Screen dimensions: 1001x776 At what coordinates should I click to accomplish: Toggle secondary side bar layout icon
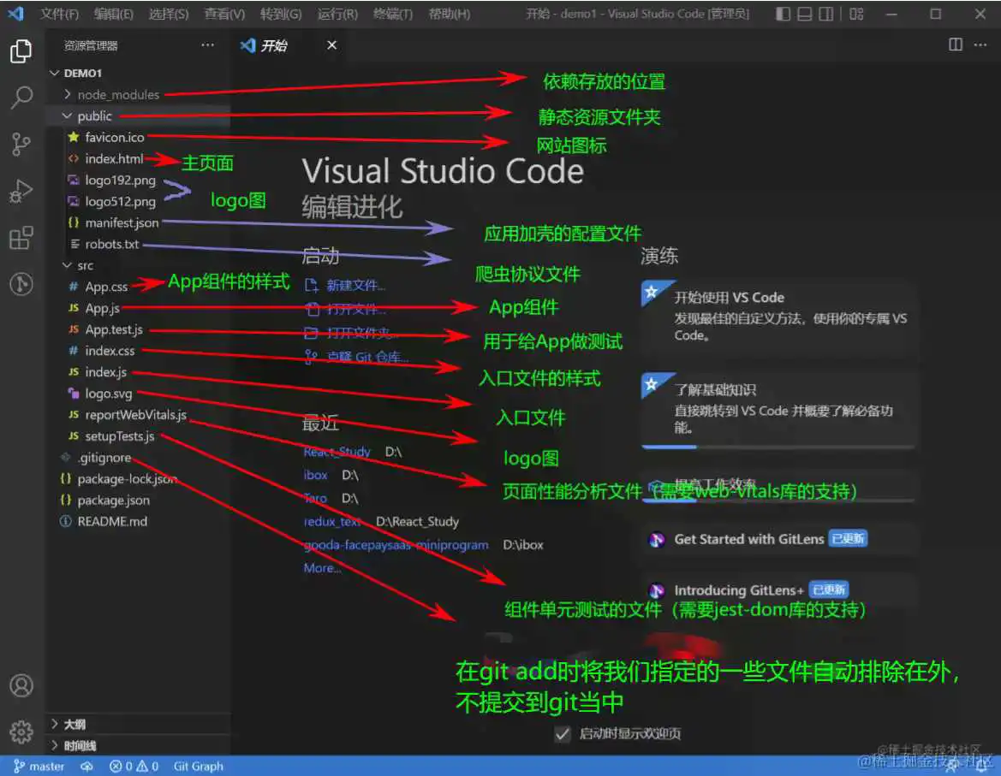point(825,14)
